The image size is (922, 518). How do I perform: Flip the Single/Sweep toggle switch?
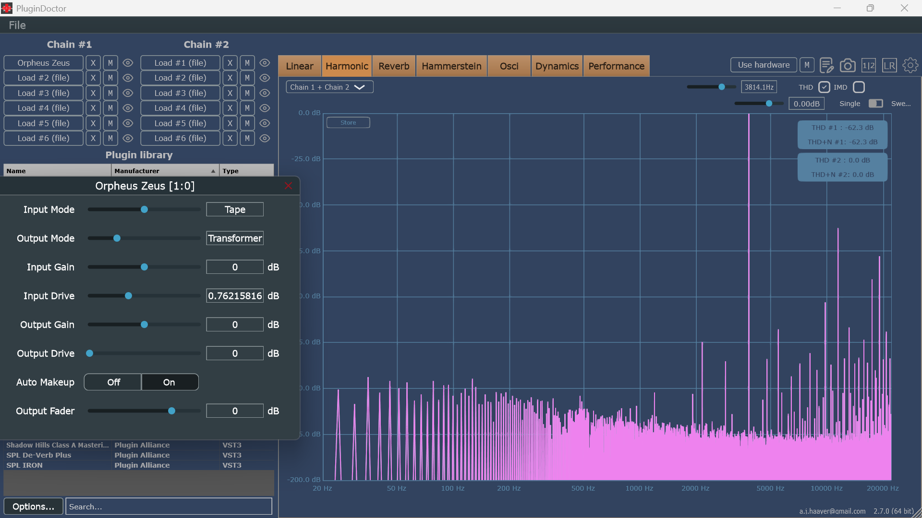(x=875, y=104)
